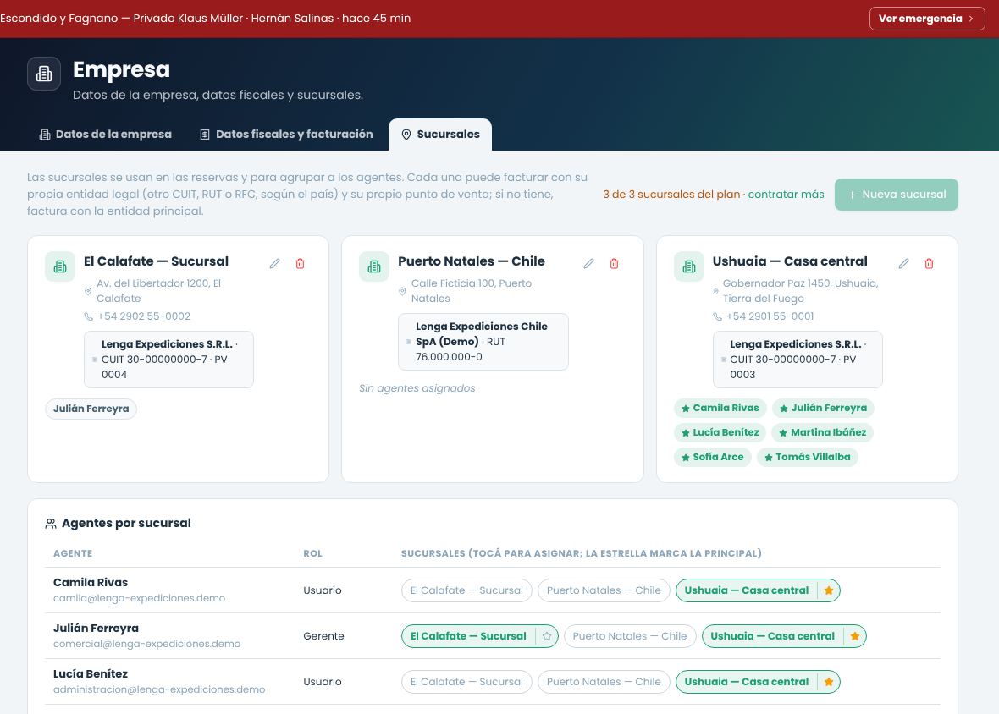Click the El Calafate card building icon
Screen dimensions: 999x714
click(60, 266)
